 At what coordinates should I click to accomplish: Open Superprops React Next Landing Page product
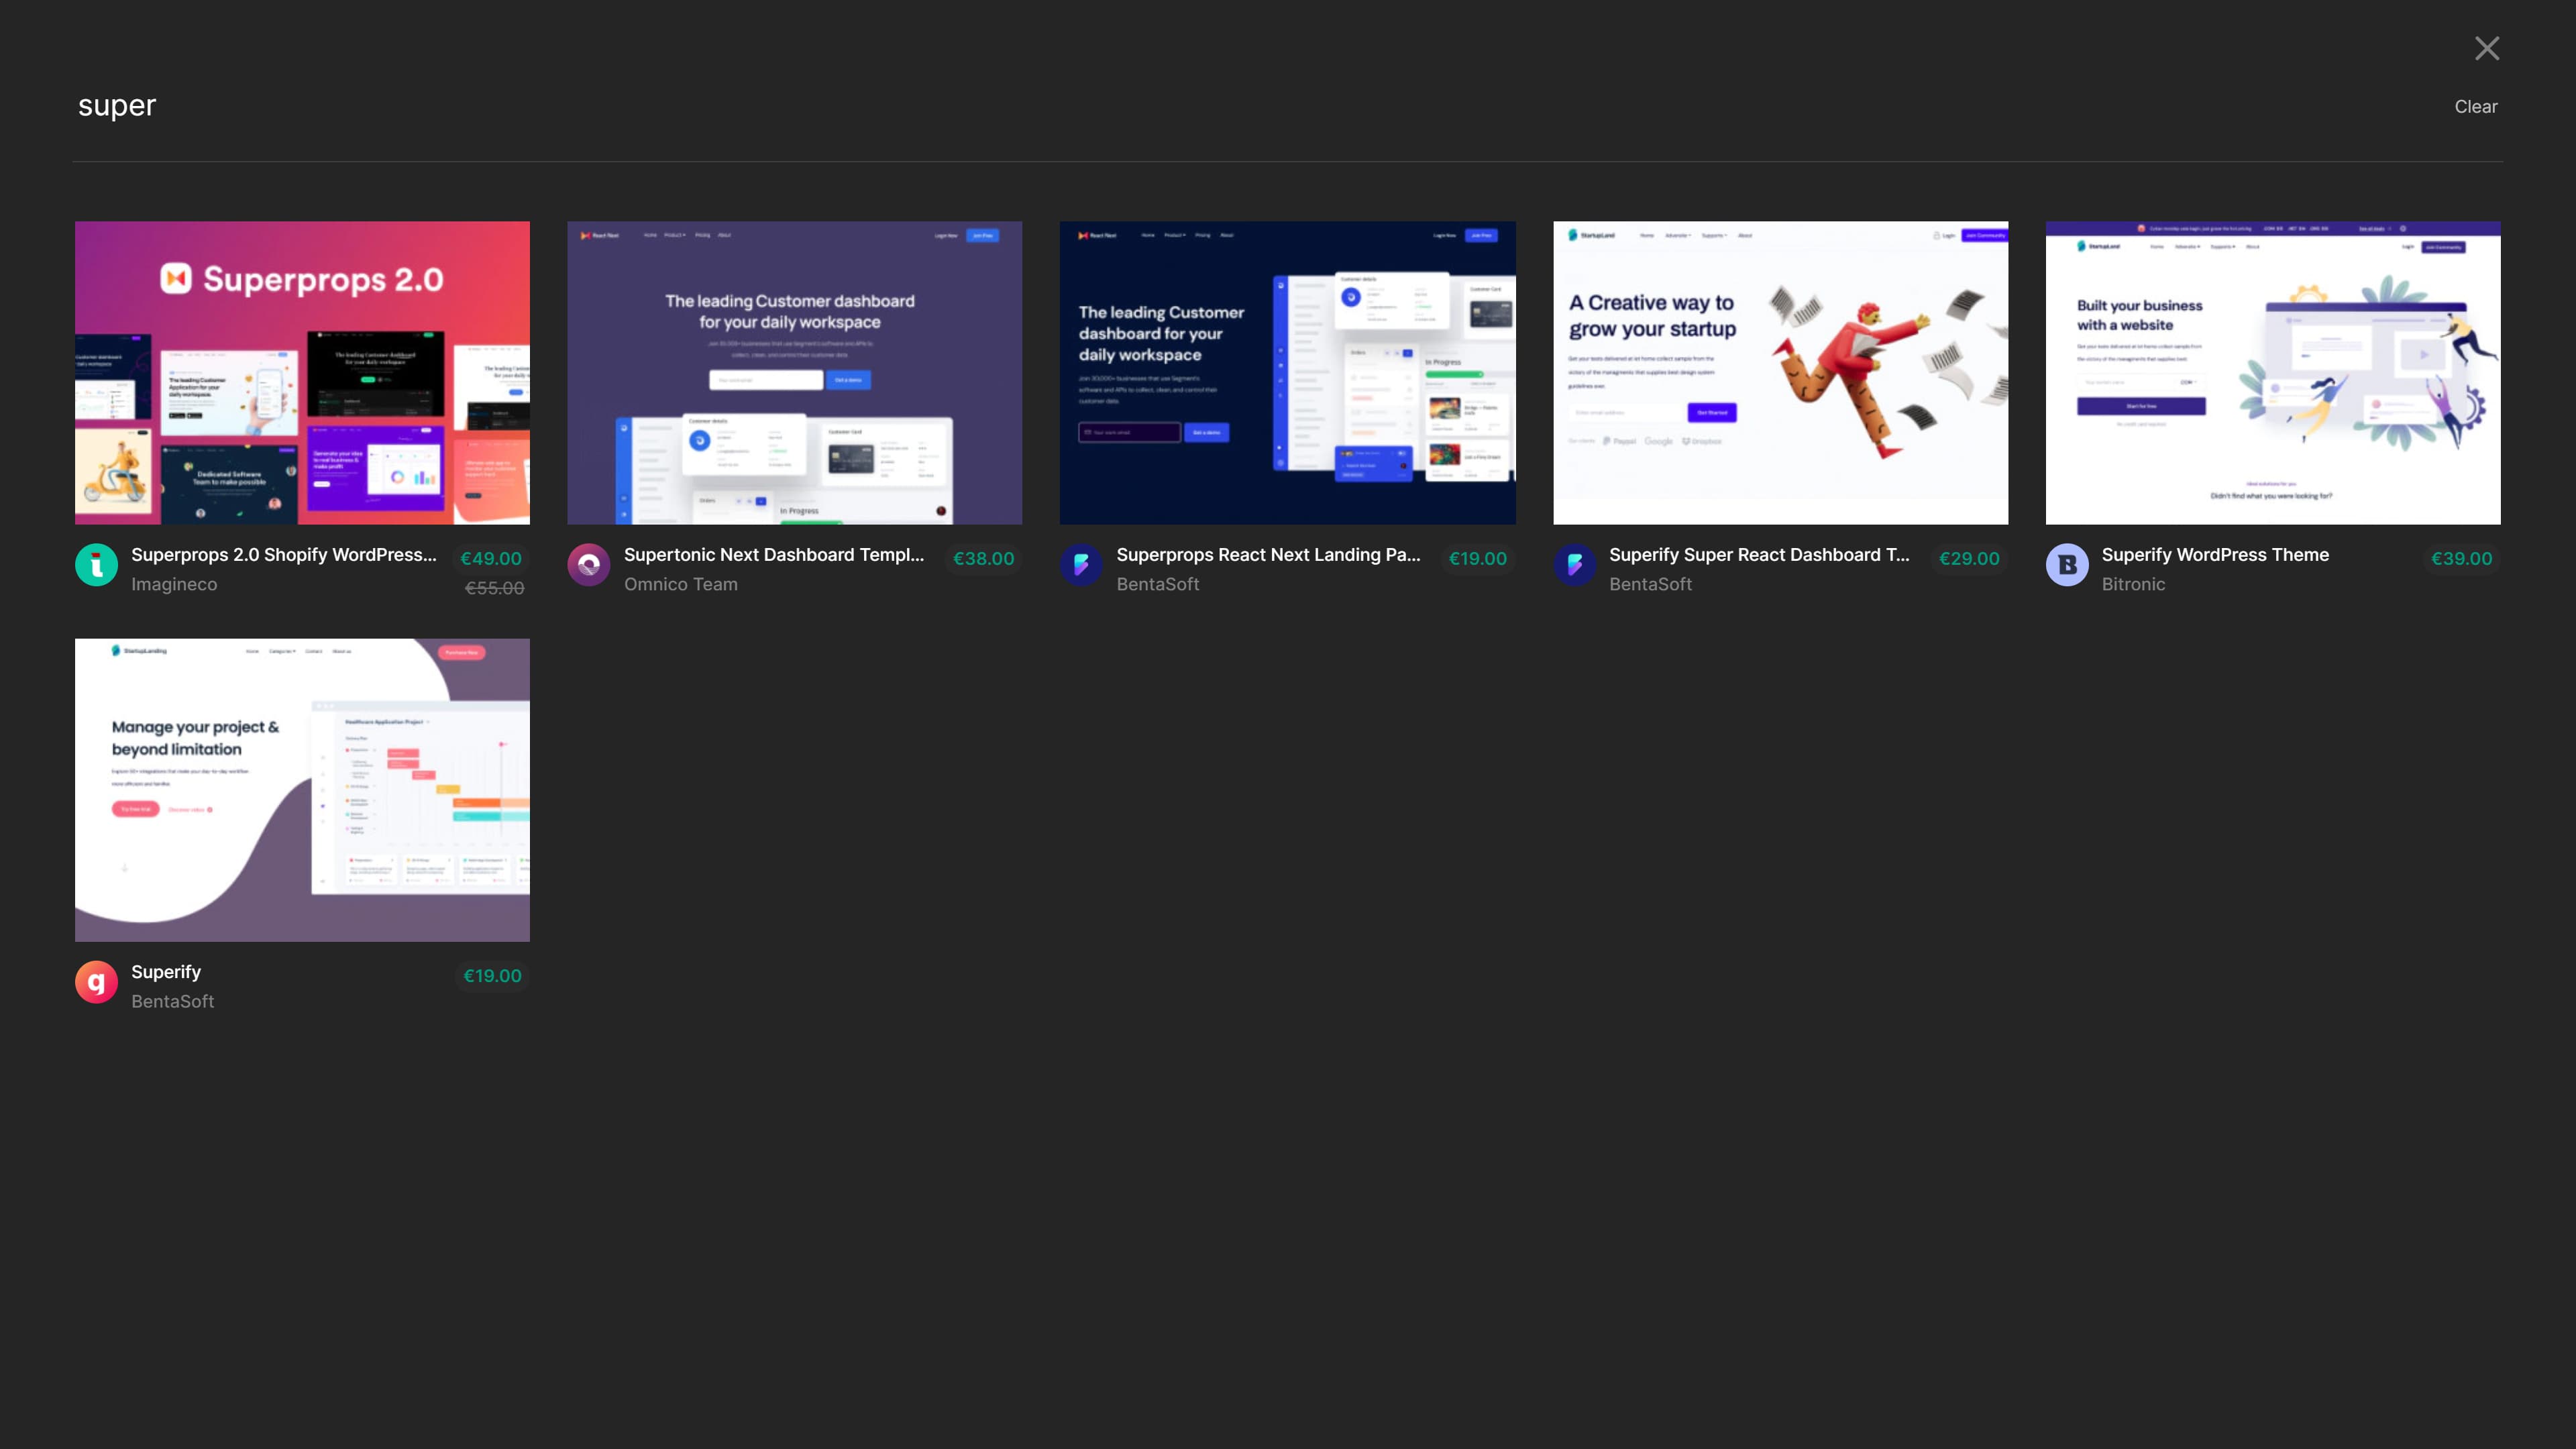click(x=1268, y=554)
